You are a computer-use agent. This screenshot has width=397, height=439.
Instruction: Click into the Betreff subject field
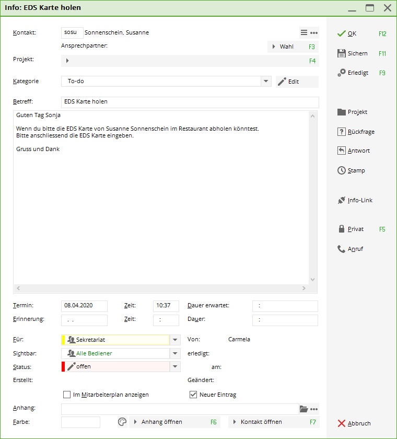coord(190,101)
